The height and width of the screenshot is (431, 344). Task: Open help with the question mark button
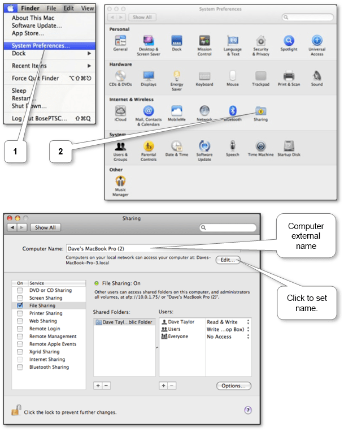pos(248,410)
